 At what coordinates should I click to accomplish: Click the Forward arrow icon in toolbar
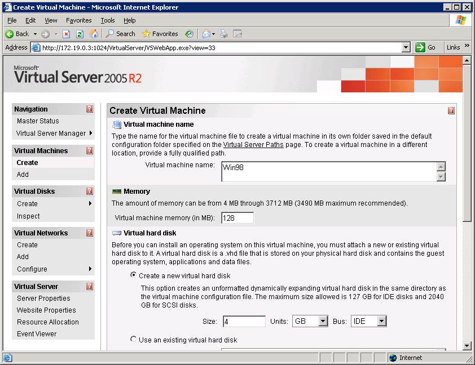(x=46, y=34)
